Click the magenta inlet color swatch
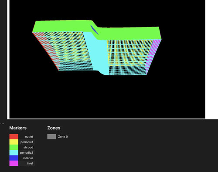This screenshot has width=218, height=172. click(14, 163)
